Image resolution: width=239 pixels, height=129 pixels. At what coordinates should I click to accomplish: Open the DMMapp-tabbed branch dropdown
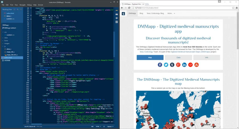click(10, 28)
